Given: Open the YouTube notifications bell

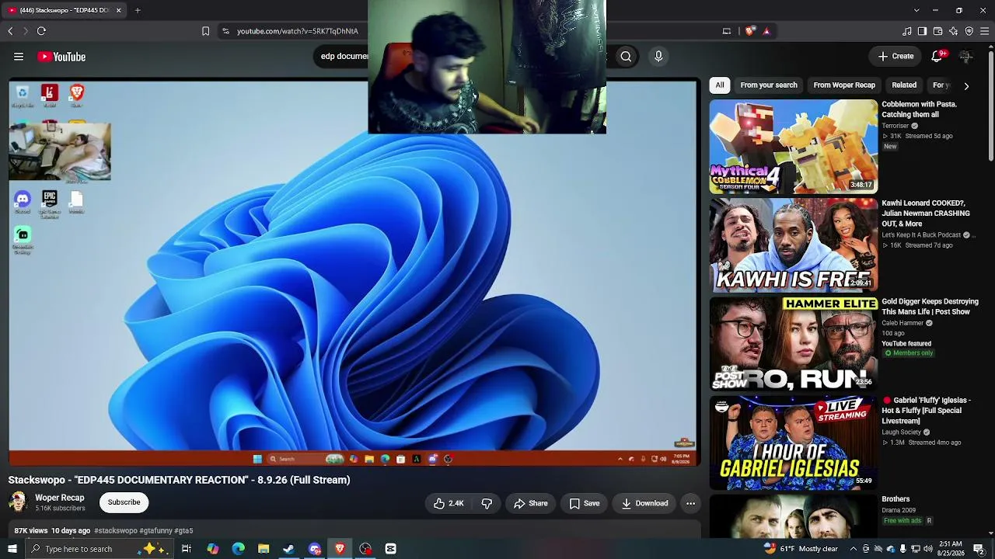Looking at the screenshot, I should pyautogui.click(x=937, y=56).
